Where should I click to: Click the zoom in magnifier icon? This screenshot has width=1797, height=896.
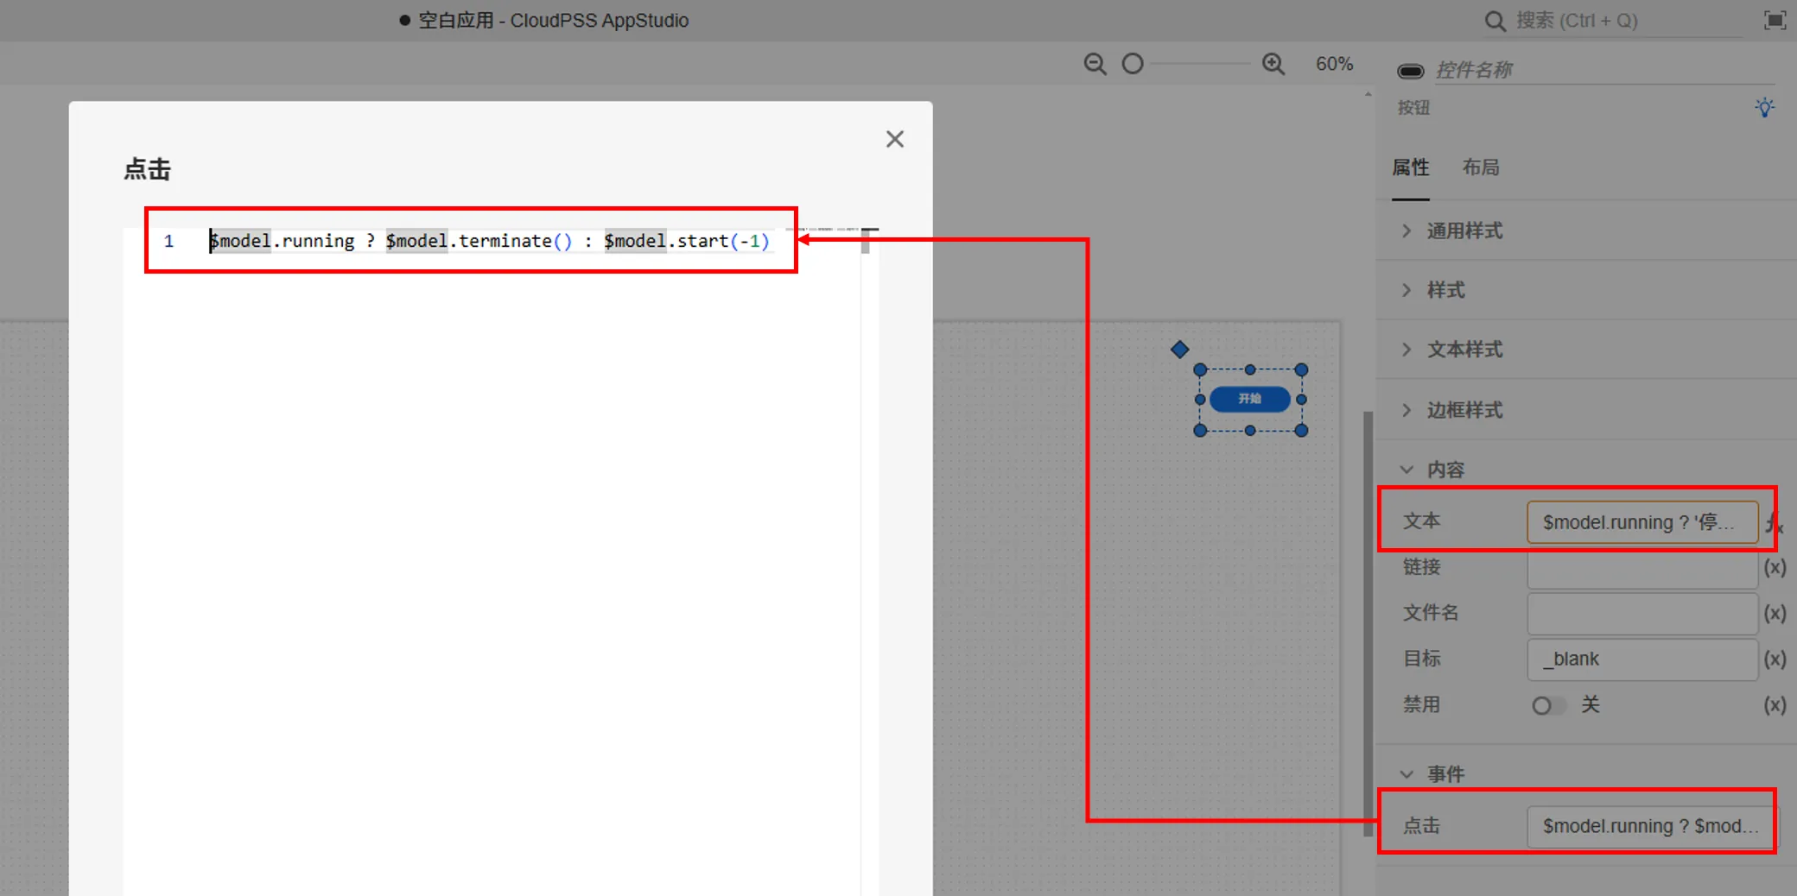point(1273,64)
